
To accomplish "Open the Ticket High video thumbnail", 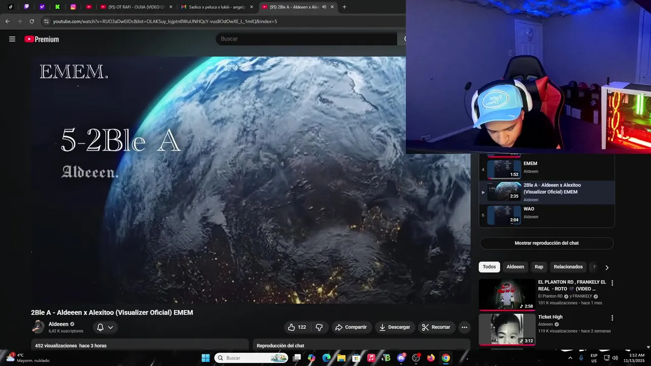I will 507,329.
